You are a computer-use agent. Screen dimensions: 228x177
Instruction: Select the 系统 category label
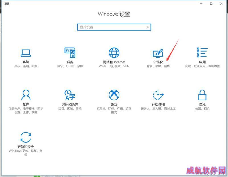coord(26,62)
